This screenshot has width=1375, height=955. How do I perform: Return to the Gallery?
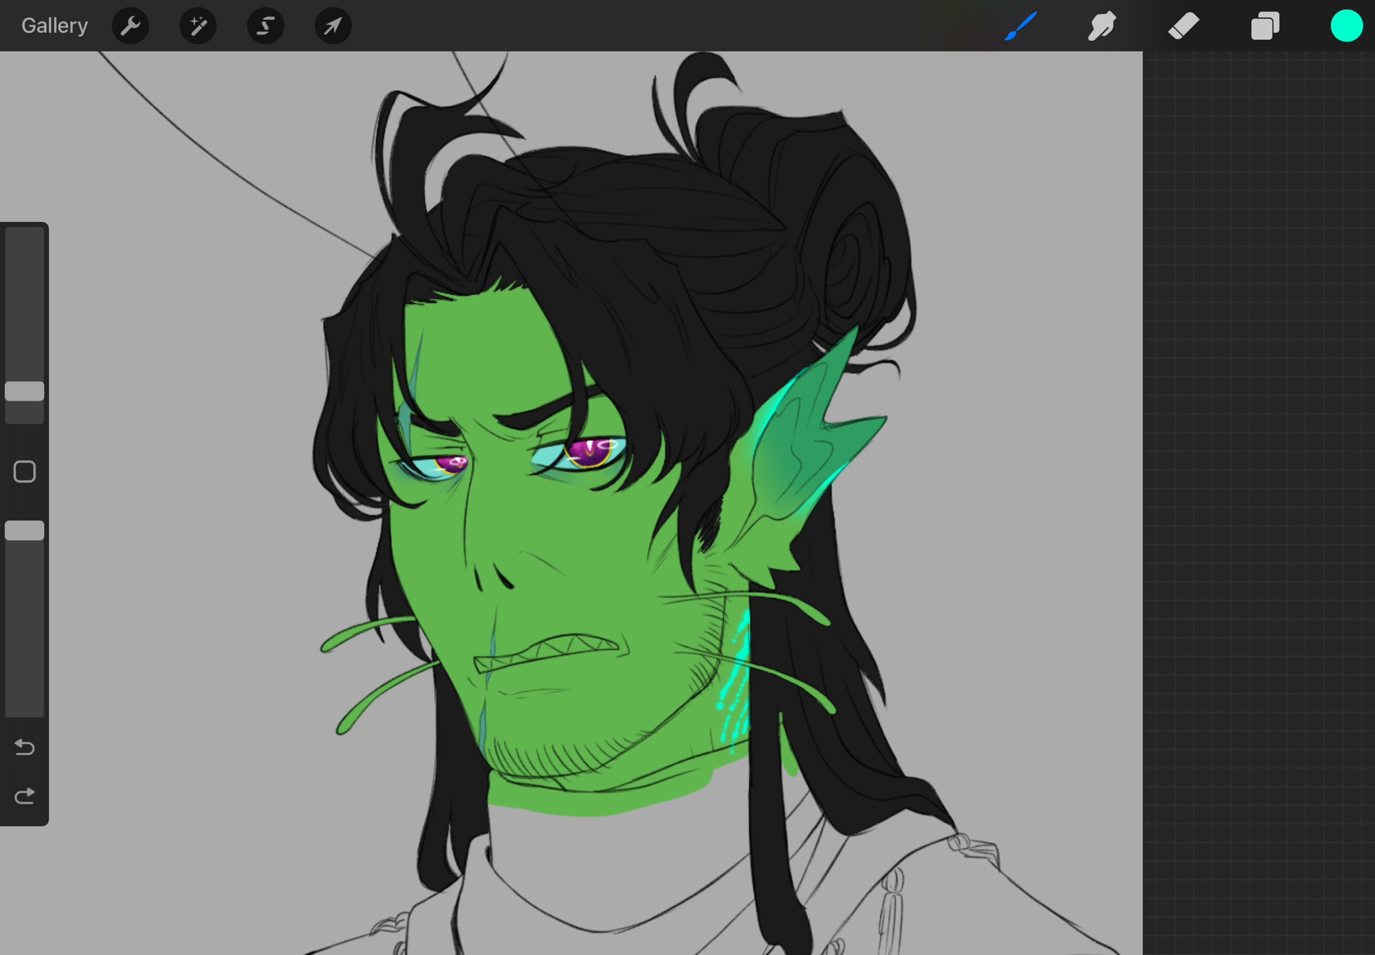[x=54, y=26]
